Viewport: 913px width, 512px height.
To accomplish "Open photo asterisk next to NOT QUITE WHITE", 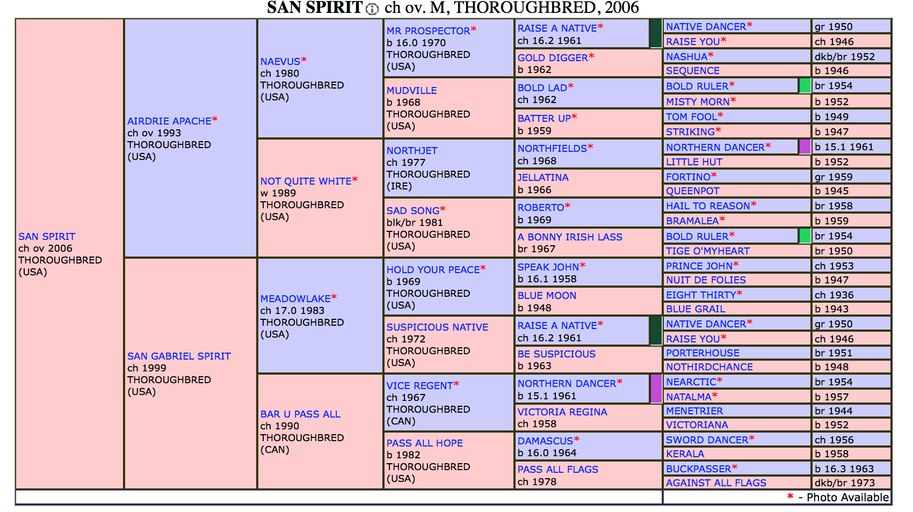I will [x=354, y=179].
